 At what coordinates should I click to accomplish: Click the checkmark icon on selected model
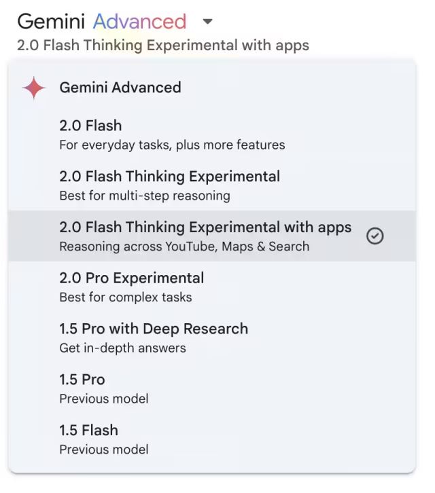pos(375,236)
